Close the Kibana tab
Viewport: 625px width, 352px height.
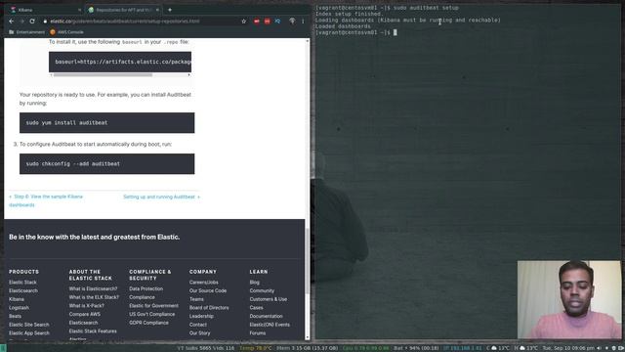point(79,10)
